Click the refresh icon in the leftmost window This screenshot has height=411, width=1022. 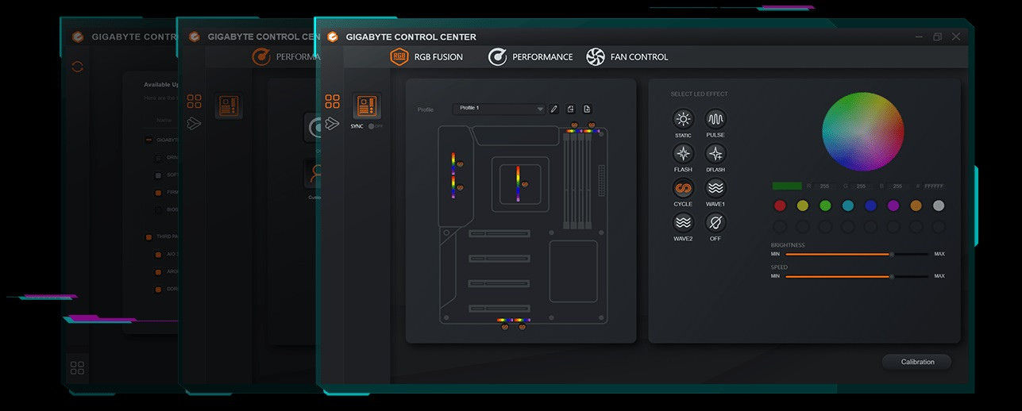tap(77, 67)
